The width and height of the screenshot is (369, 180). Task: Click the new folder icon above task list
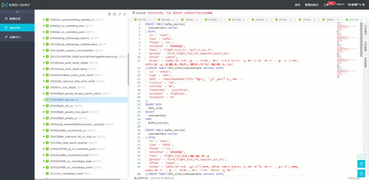(114, 14)
